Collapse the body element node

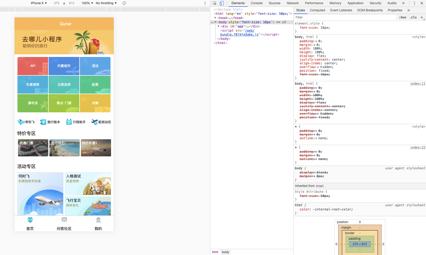click(216, 22)
